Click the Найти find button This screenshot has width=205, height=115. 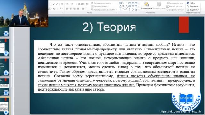click(x=191, y=3)
